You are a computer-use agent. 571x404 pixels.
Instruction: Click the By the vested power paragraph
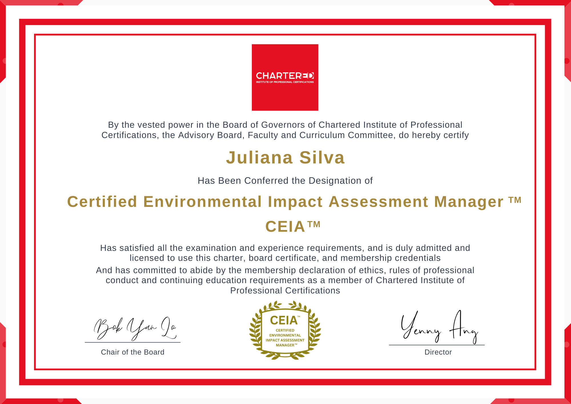(285, 130)
